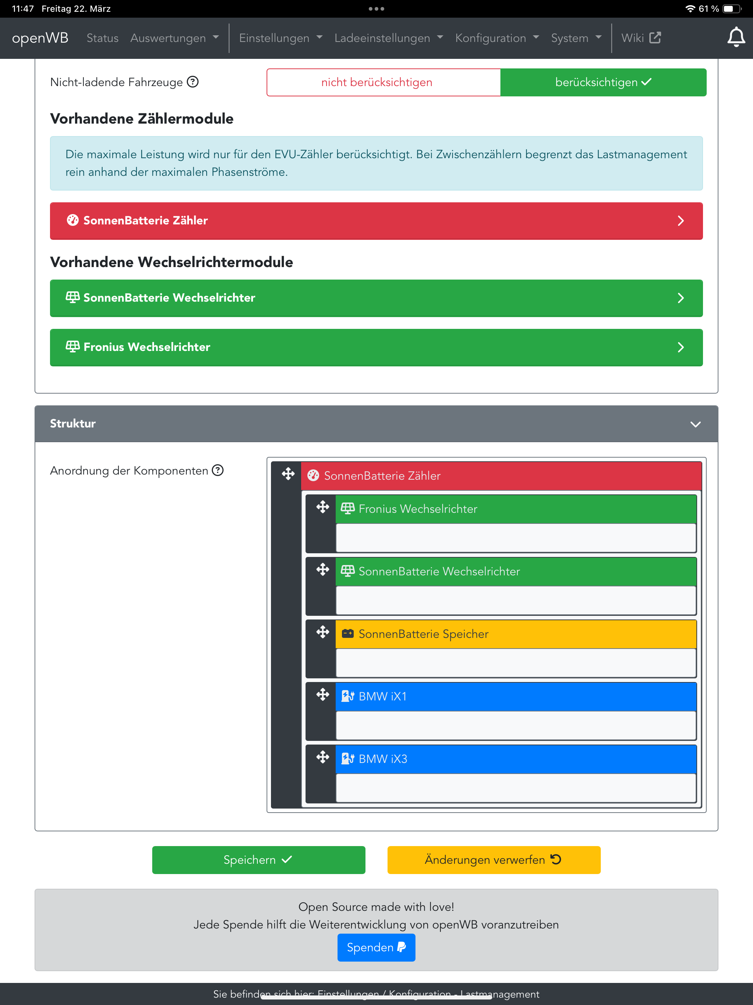Image resolution: width=753 pixels, height=1005 pixels.
Task: Click move handle for Fronius Wechselrichter
Action: point(322,507)
